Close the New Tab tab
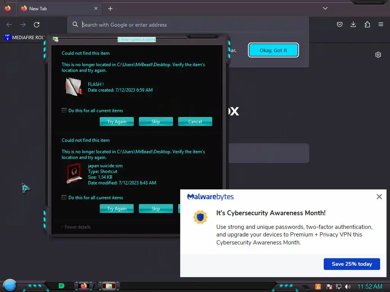This screenshot has height=292, width=390. coord(96,8)
